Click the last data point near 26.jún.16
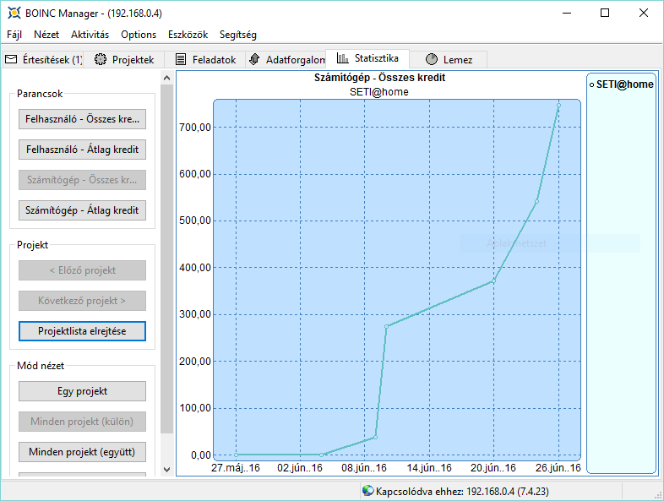Screen dimensions: 664x501 tap(558, 106)
